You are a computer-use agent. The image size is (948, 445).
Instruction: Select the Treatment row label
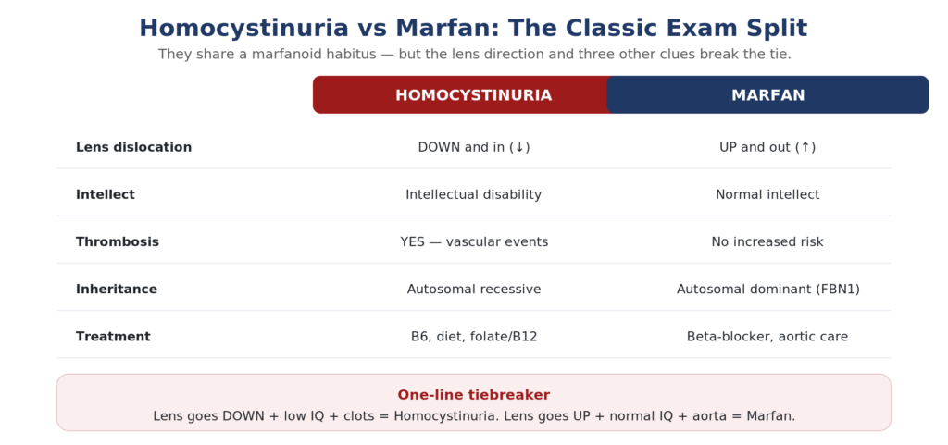click(x=113, y=337)
